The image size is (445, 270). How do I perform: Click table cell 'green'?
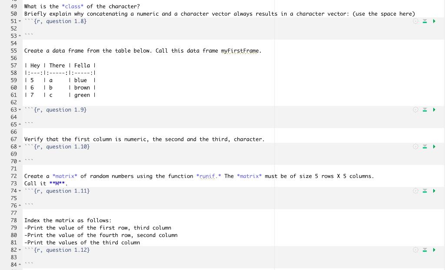pos(82,95)
